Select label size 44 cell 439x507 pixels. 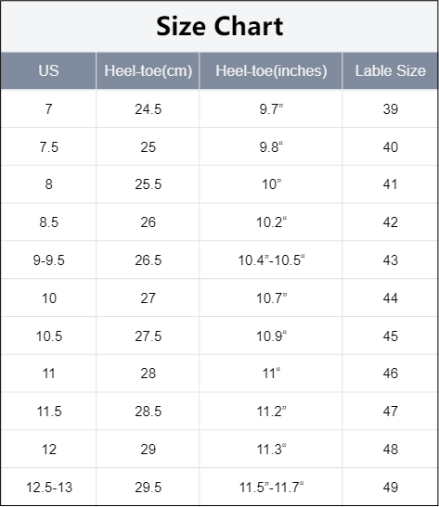pos(390,298)
